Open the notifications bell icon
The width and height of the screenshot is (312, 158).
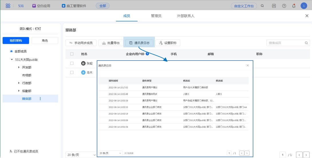pyautogui.click(x=294, y=6)
